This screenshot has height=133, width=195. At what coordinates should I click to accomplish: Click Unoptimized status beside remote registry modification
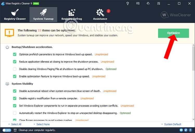87,98
